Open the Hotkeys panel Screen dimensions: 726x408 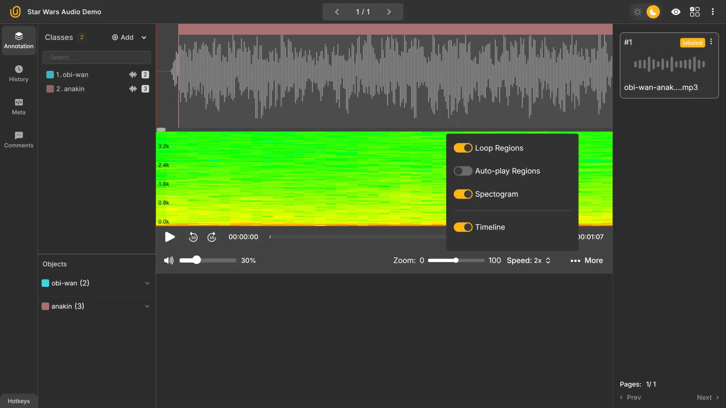(x=19, y=401)
